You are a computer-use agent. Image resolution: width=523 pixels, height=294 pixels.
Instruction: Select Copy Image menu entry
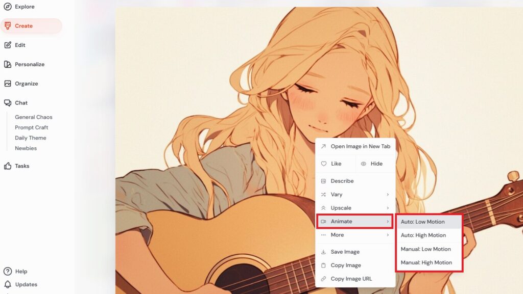tap(355, 265)
